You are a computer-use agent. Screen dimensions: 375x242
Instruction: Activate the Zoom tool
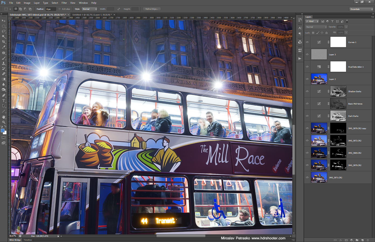[x=3, y=122]
